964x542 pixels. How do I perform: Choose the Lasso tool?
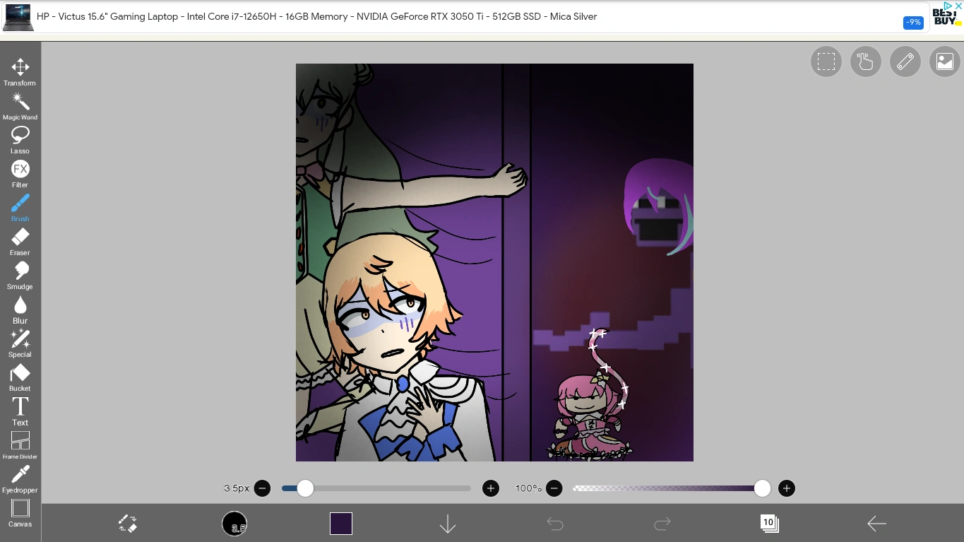tap(20, 140)
